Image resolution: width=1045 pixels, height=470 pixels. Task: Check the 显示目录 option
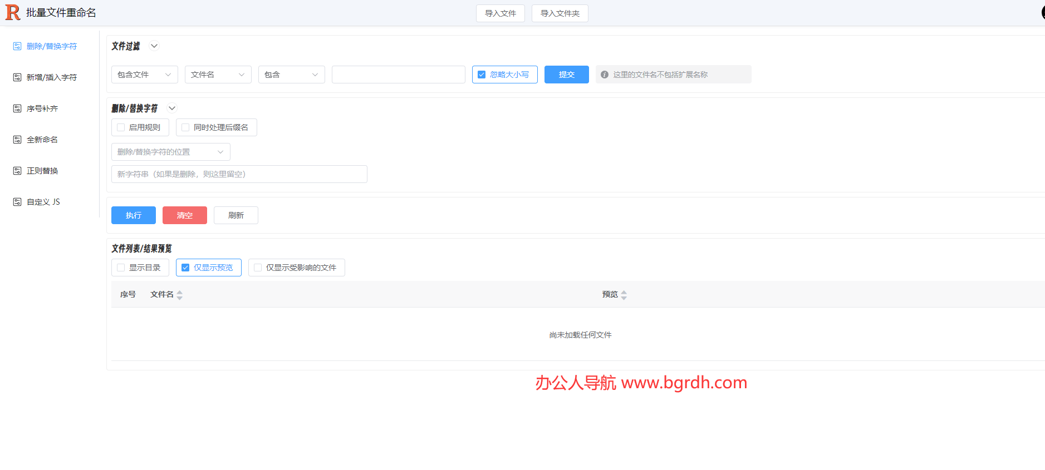121,268
